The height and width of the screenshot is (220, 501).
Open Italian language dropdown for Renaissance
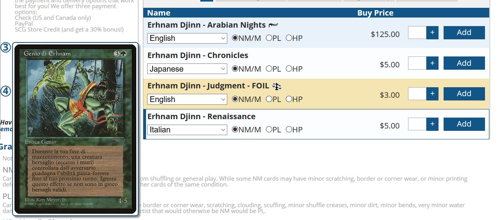click(187, 130)
